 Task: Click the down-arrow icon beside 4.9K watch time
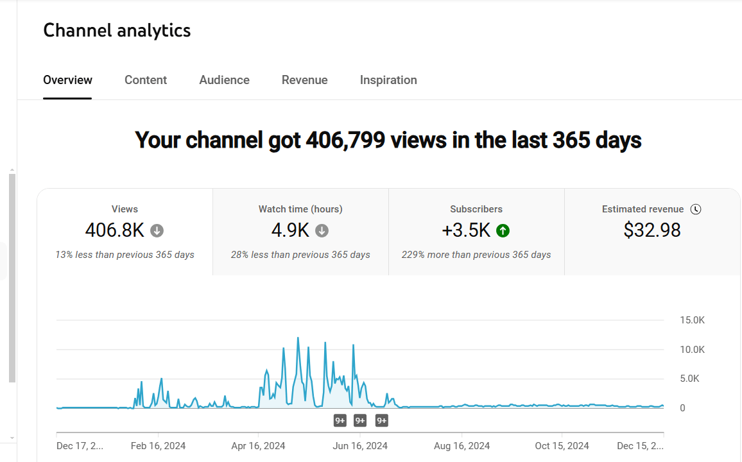pyautogui.click(x=322, y=231)
